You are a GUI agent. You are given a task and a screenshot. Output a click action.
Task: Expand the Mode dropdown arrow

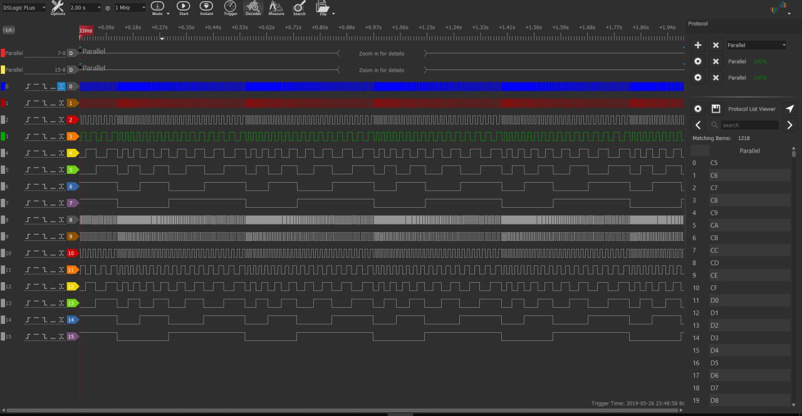(x=168, y=13)
